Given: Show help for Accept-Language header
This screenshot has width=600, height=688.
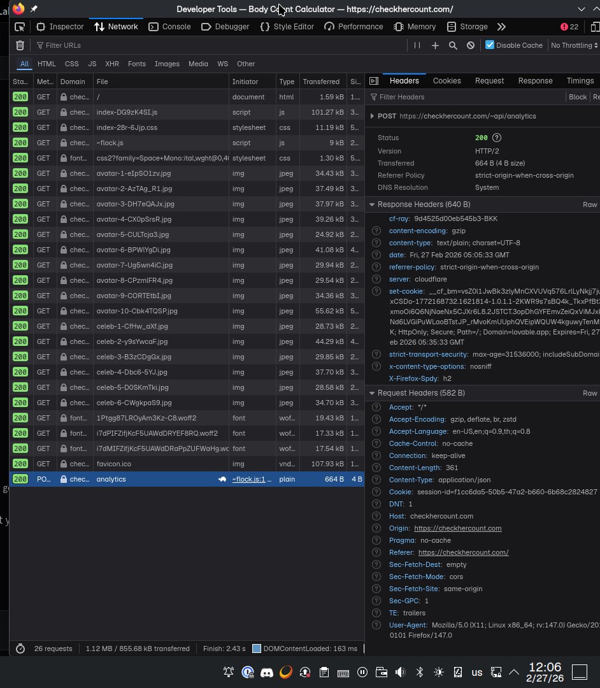Looking at the screenshot, I should click(x=376, y=431).
